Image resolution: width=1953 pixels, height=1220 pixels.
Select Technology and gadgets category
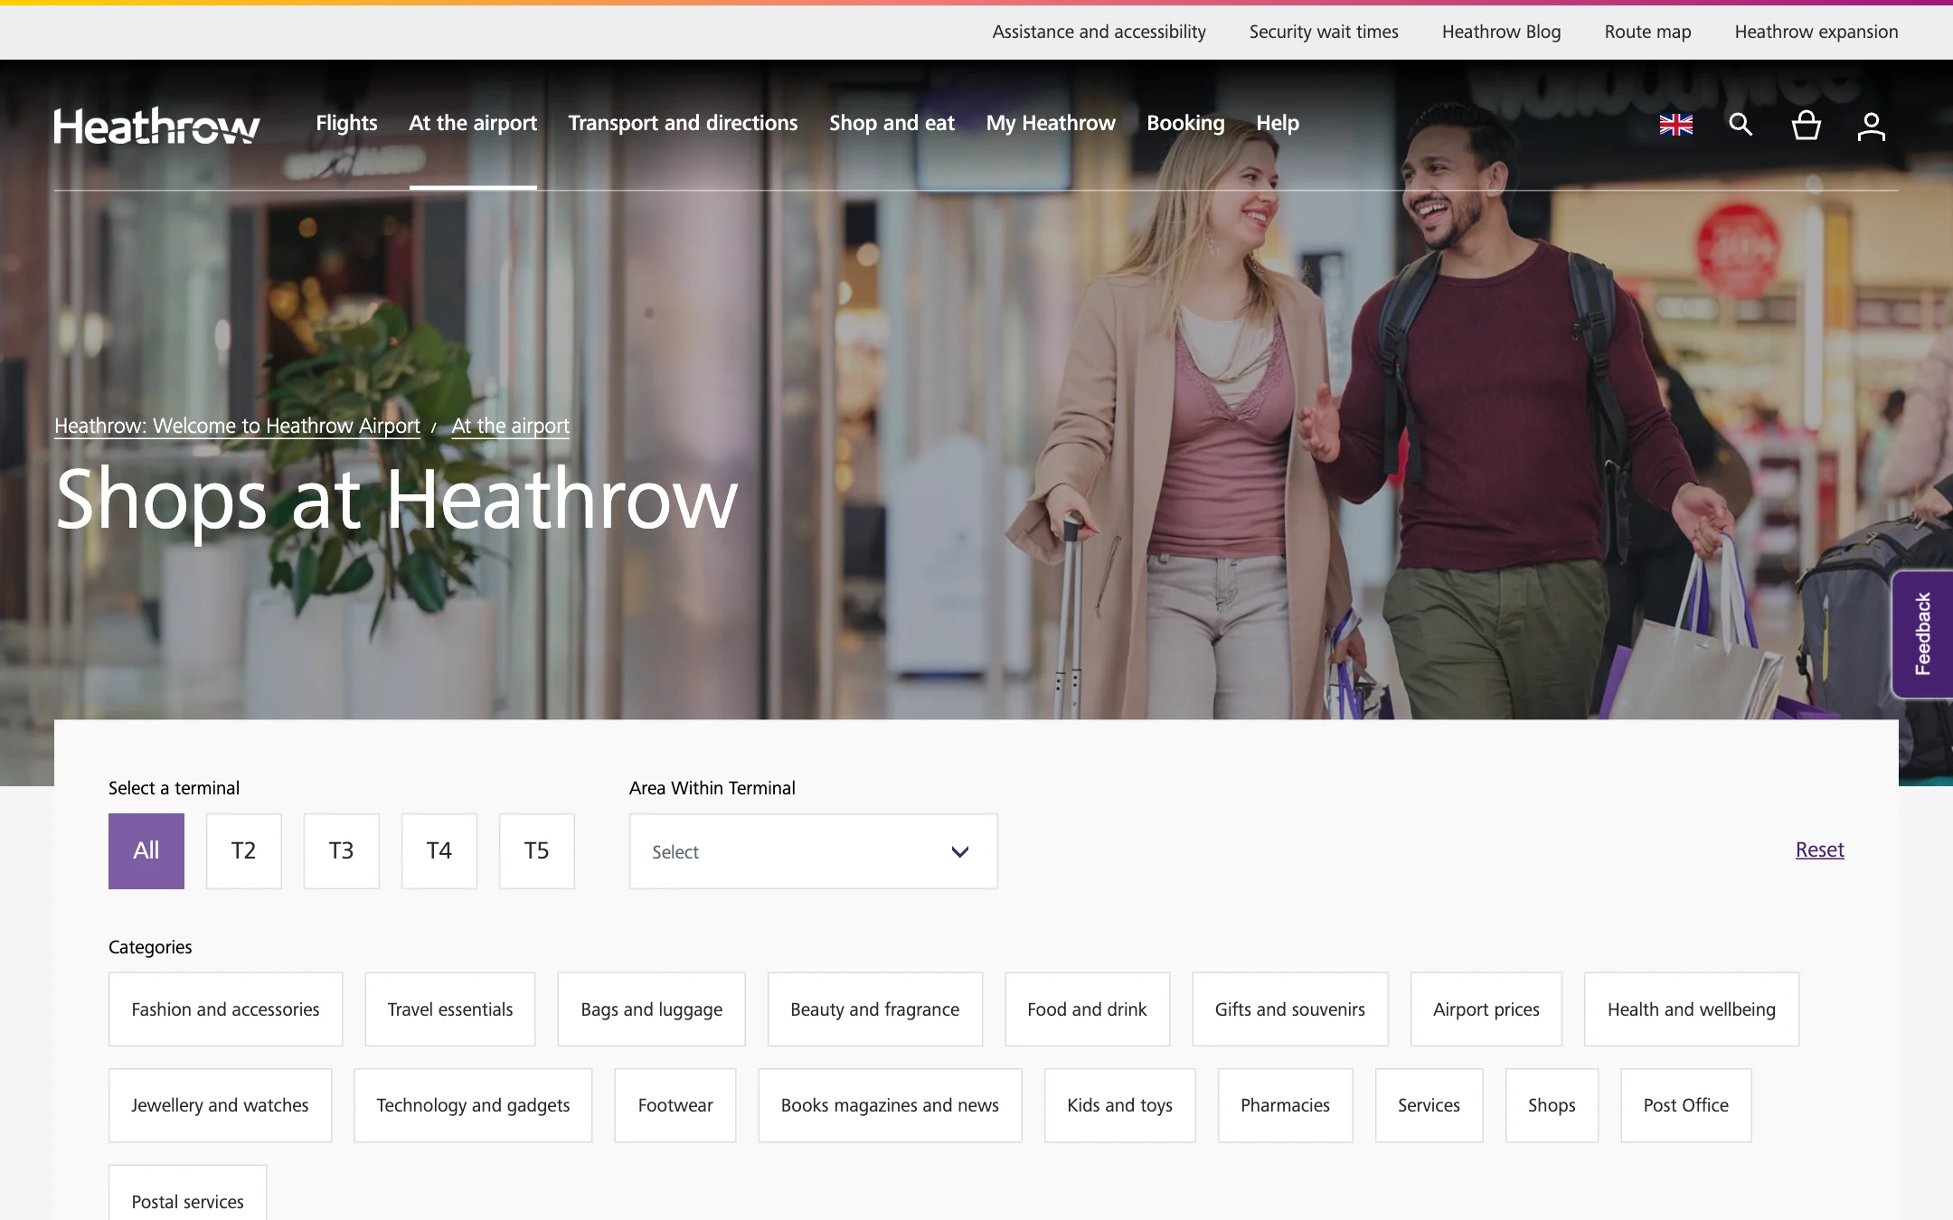[473, 1105]
